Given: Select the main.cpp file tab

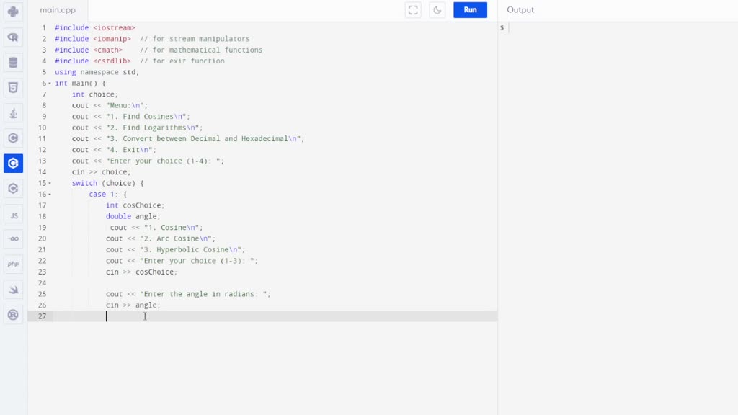Looking at the screenshot, I should point(58,10).
